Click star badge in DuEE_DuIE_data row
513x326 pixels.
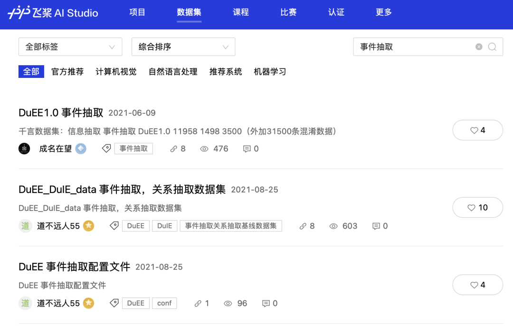89,226
